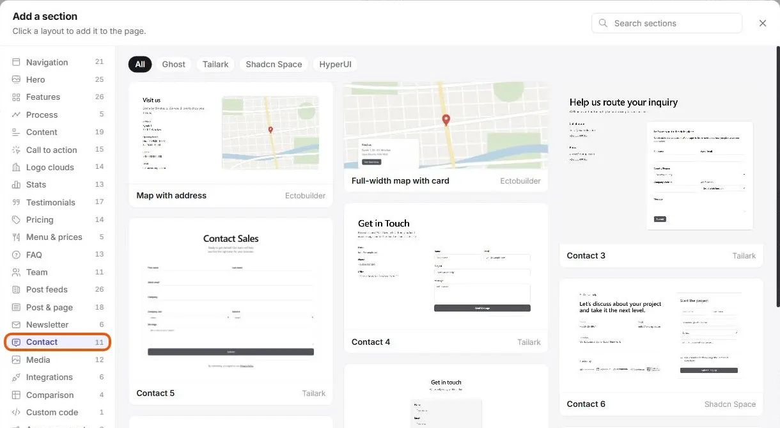Click the Team people icon
Image resolution: width=780 pixels, height=428 pixels.
click(16, 272)
